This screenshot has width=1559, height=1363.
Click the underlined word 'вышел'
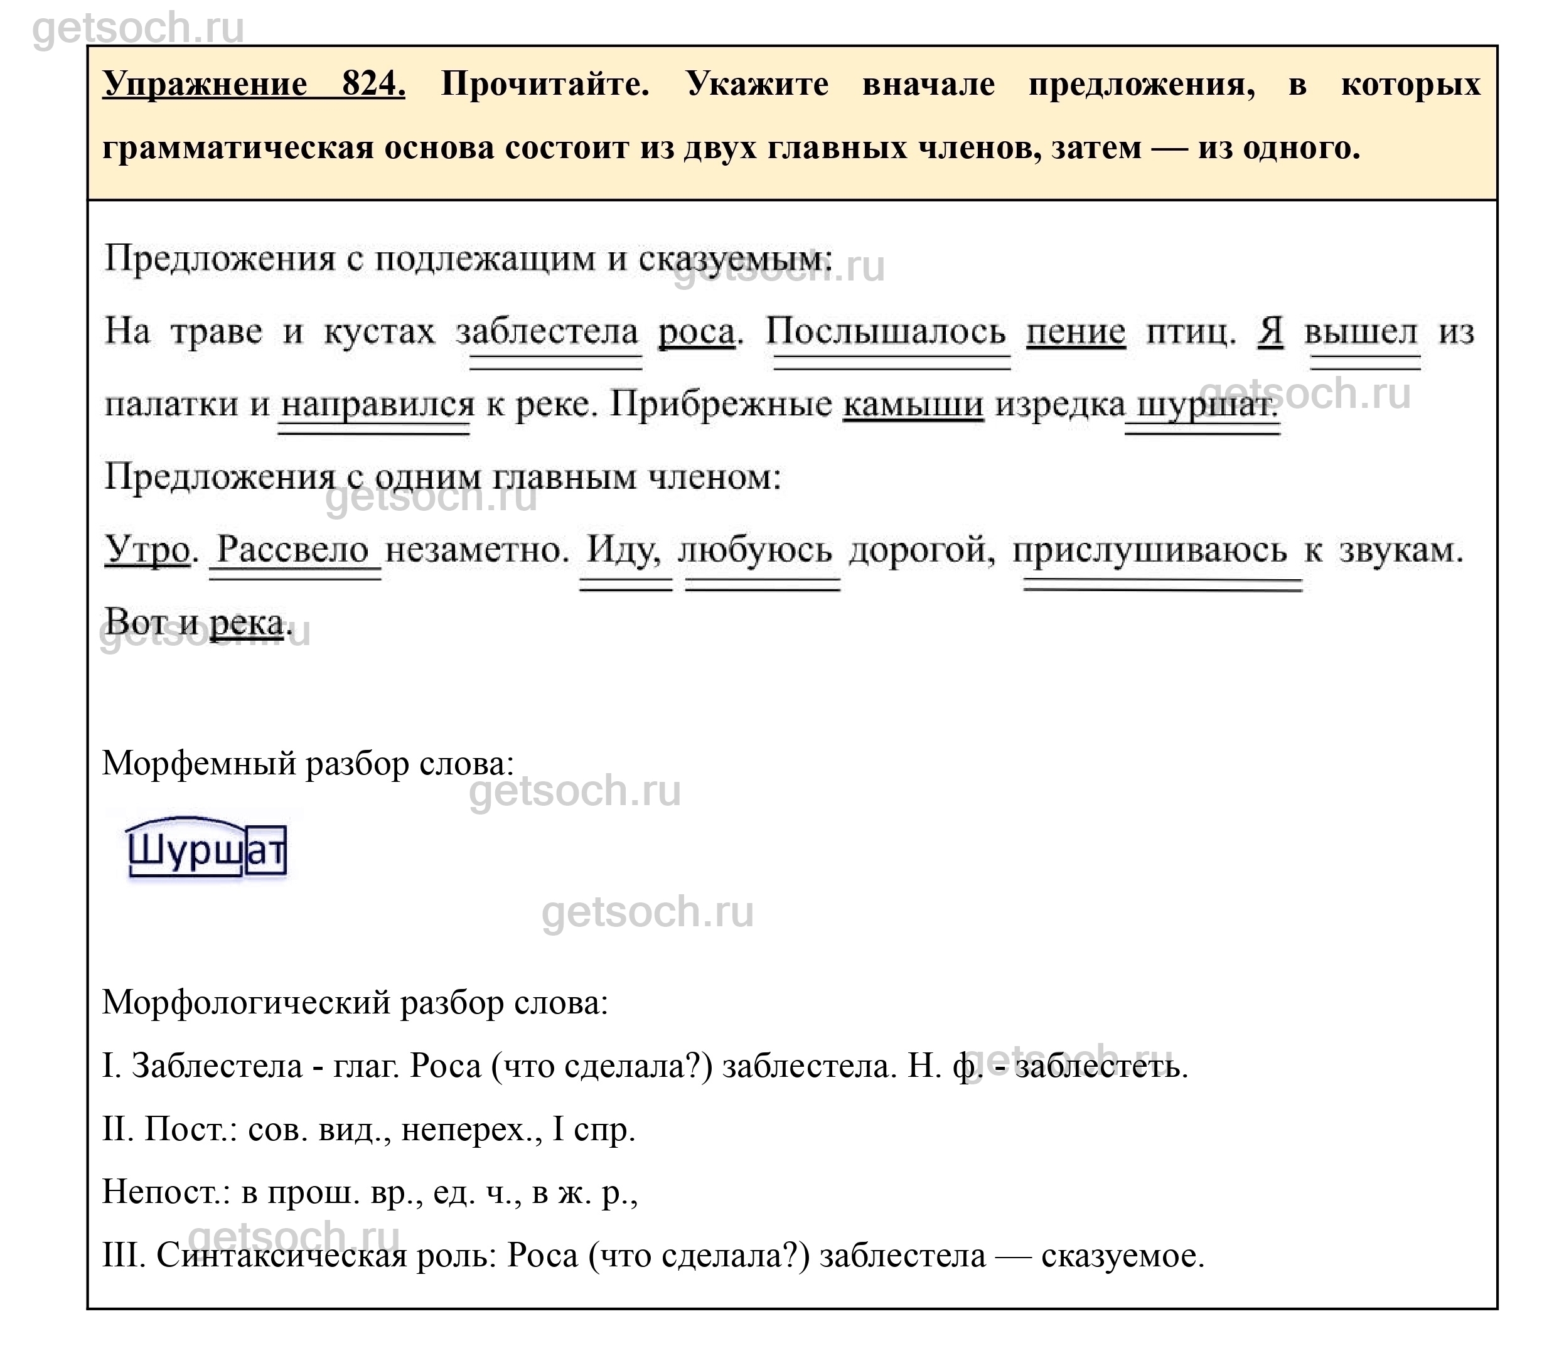[1361, 333]
